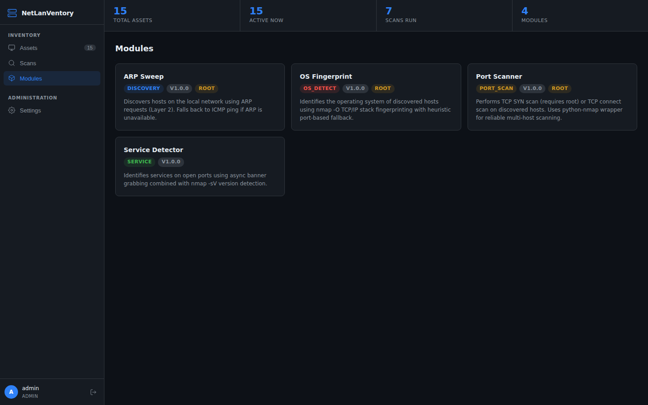Open the Port Scanner module card title
648x405 pixels.
pos(499,76)
